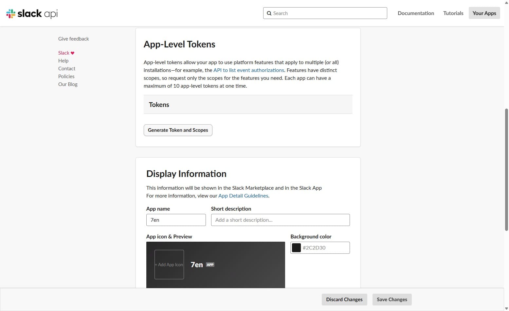The width and height of the screenshot is (509, 311).
Task: Click the scrollbar down arrow
Action: pos(506,308)
